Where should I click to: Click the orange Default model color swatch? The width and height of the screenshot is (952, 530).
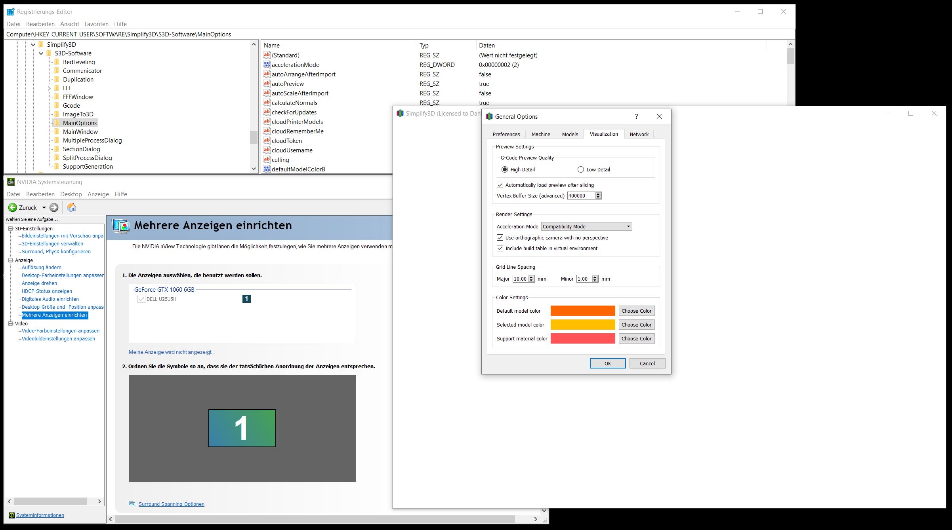pyautogui.click(x=583, y=311)
